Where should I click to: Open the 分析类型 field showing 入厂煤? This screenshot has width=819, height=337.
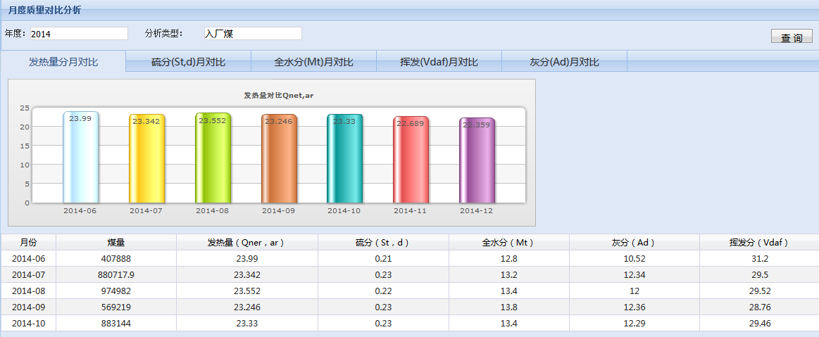coord(252,33)
